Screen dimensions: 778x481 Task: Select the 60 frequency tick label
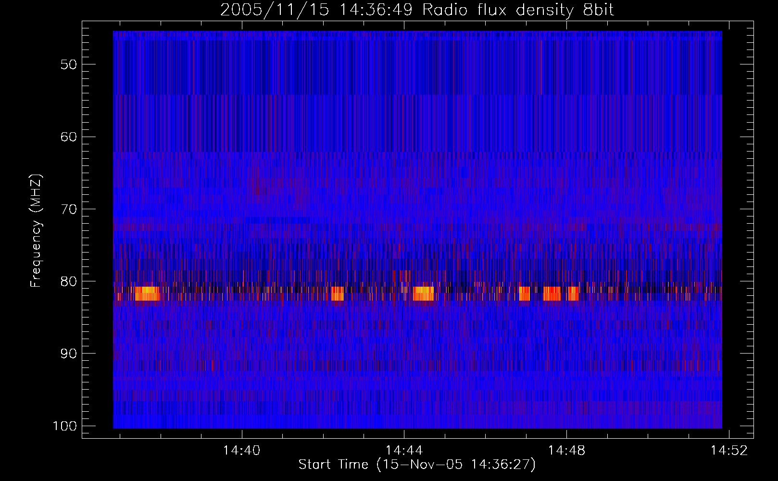click(69, 137)
